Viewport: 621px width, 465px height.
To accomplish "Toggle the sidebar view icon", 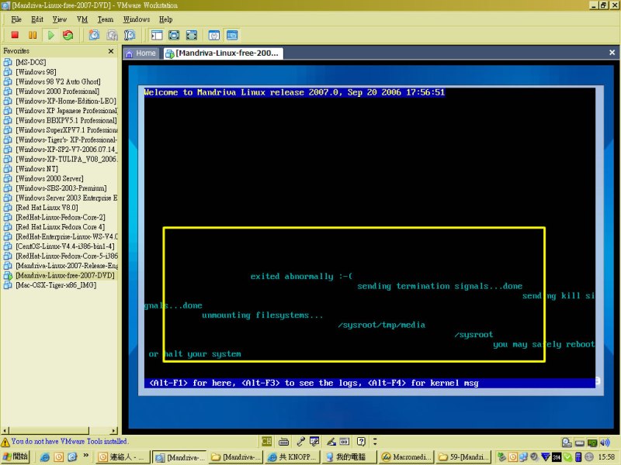I will [x=157, y=35].
